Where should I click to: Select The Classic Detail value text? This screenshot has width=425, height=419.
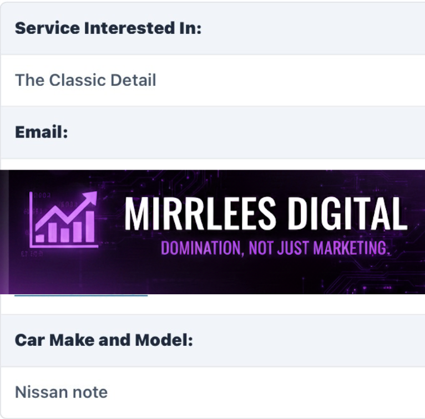pos(85,80)
